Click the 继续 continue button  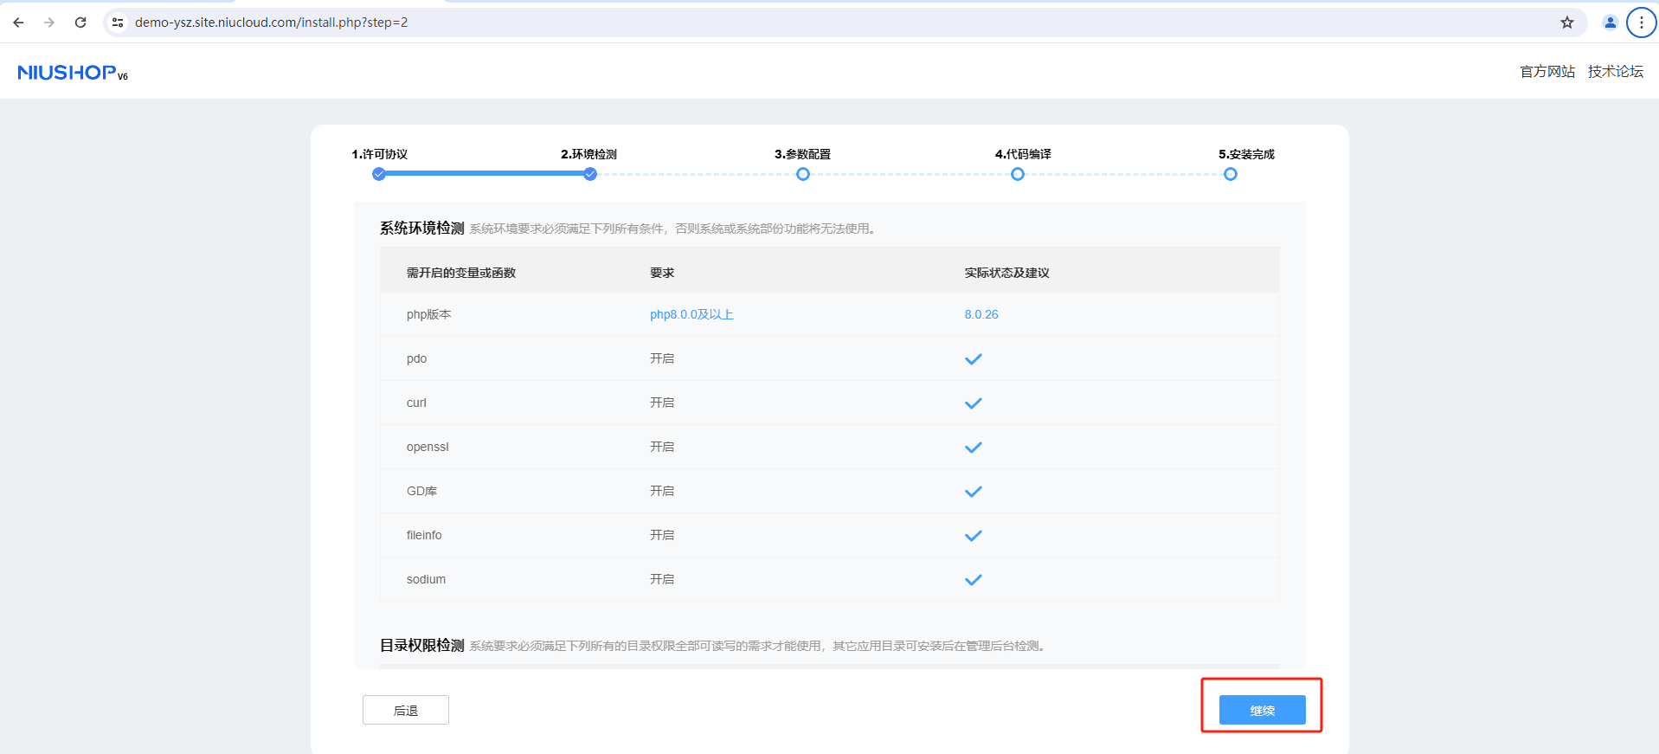[x=1262, y=710]
